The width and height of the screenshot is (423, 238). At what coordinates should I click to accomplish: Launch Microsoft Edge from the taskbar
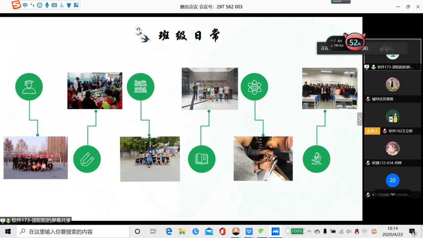169,231
